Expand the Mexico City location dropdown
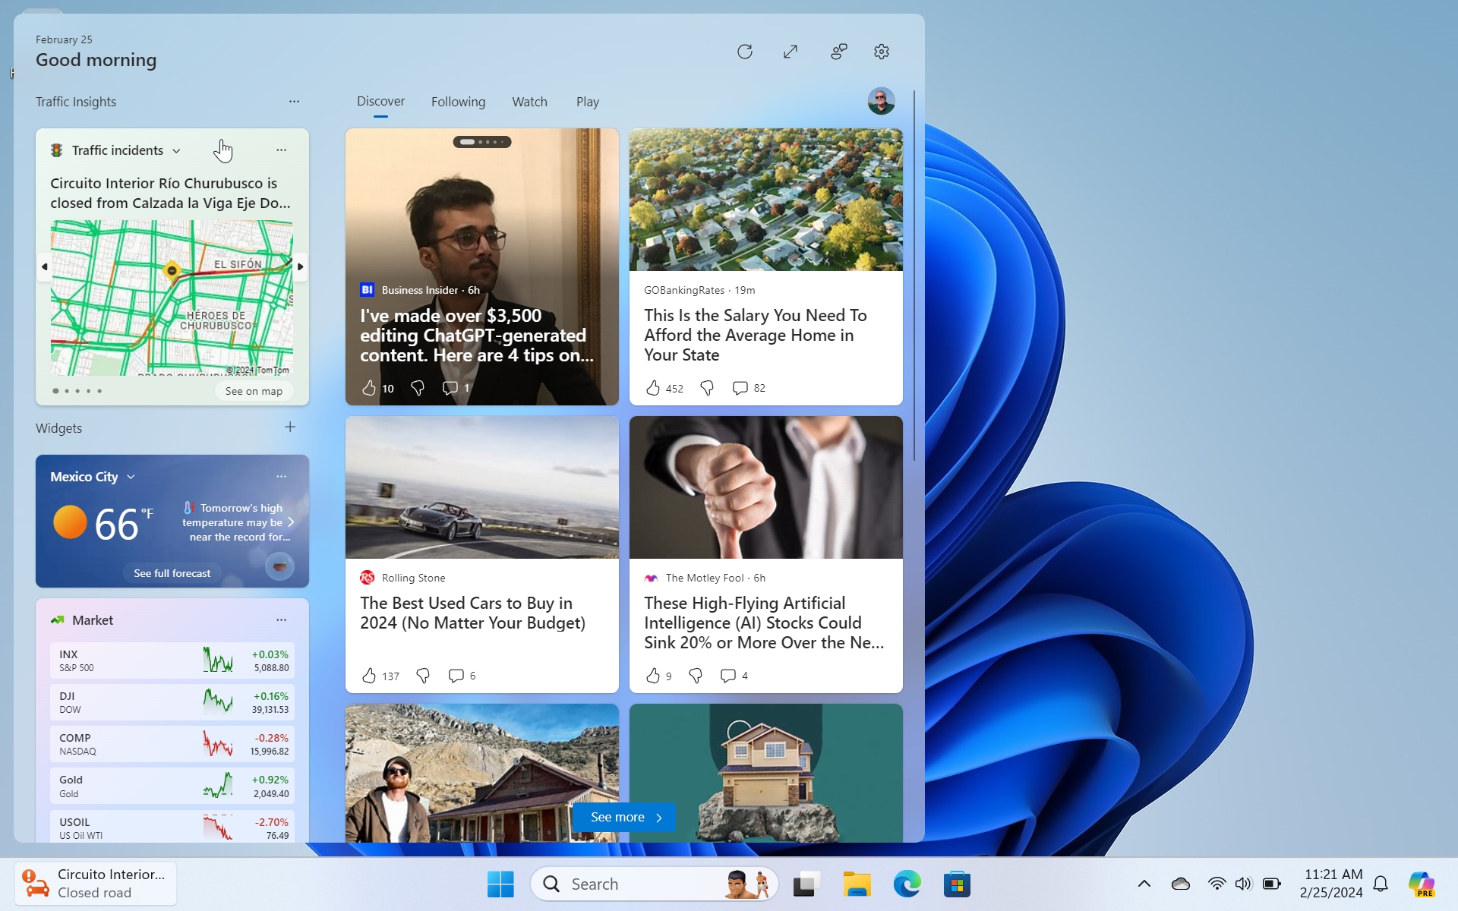 [x=131, y=477]
